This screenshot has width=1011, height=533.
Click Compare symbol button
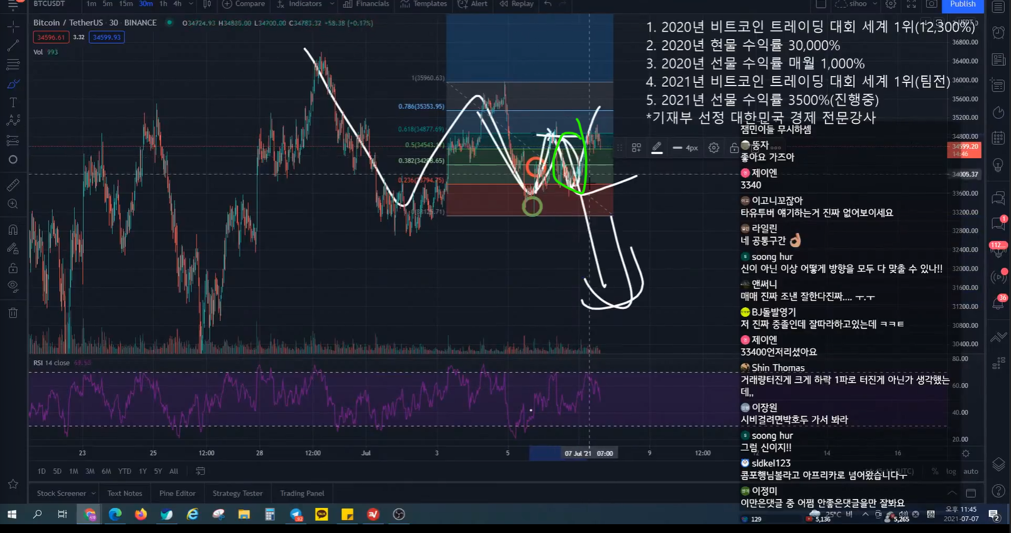tap(244, 4)
